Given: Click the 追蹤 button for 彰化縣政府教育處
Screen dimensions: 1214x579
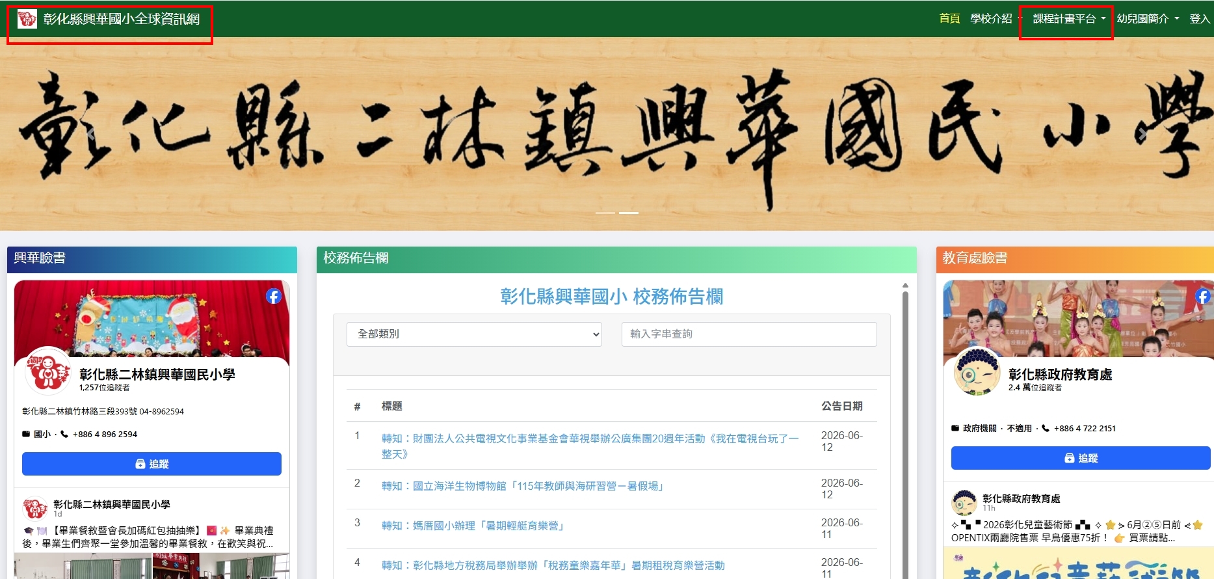Looking at the screenshot, I should pyautogui.click(x=1081, y=458).
